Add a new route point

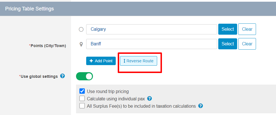101,61
